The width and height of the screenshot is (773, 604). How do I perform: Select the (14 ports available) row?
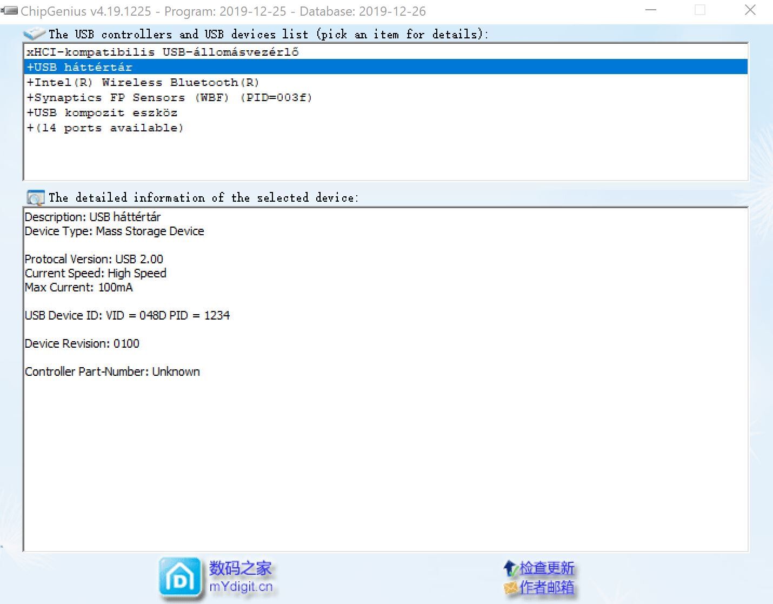coord(386,128)
